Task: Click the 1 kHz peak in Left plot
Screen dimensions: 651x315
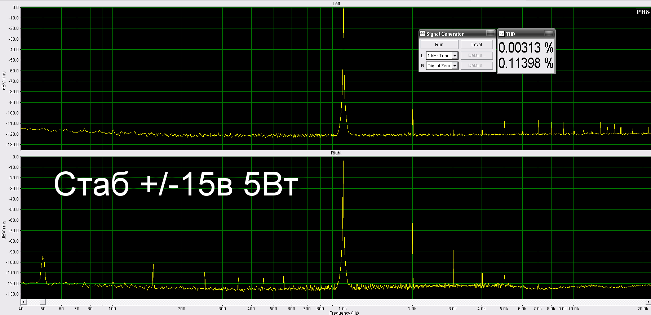Action: 343,11
